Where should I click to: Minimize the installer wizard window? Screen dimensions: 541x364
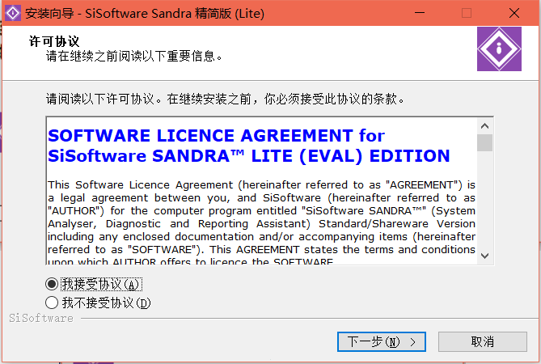coord(420,13)
